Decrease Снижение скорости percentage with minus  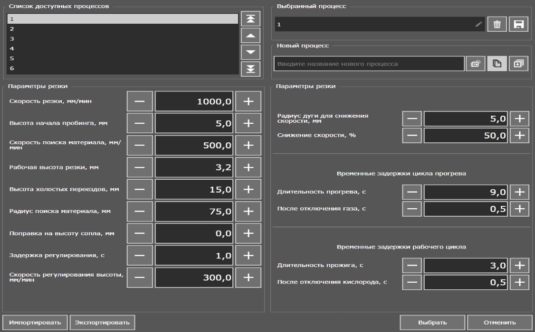tap(412, 135)
